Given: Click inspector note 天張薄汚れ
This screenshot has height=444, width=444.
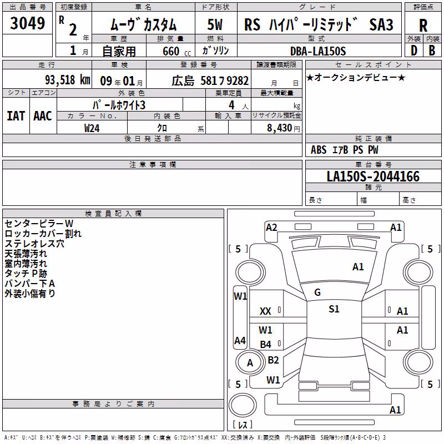Looking at the screenshot, I should (26, 254).
